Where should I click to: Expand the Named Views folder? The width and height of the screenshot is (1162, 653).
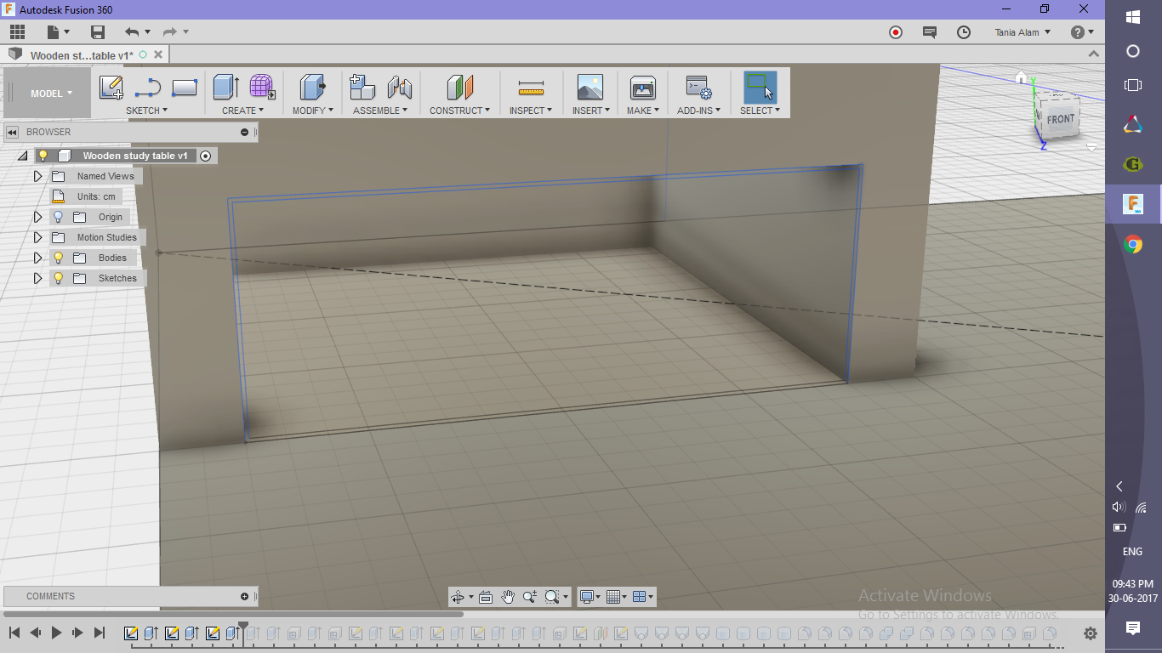click(37, 176)
